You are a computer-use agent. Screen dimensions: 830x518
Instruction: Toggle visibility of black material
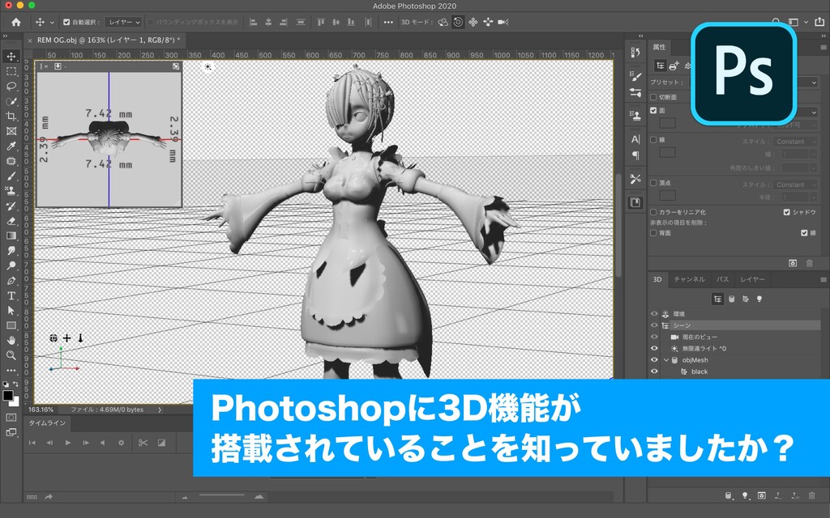pos(654,372)
